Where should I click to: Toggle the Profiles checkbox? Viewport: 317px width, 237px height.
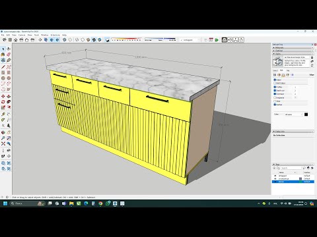pos(275,87)
